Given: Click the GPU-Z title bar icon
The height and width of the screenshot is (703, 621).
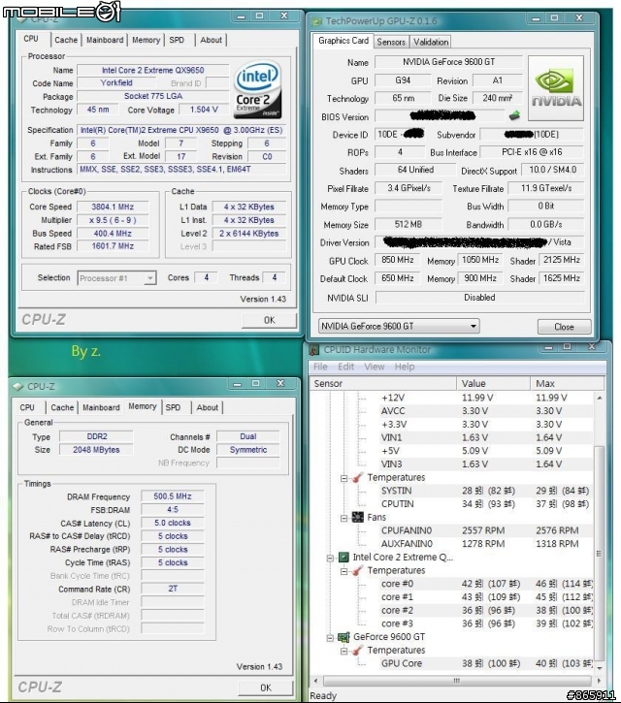Looking at the screenshot, I should (x=317, y=21).
